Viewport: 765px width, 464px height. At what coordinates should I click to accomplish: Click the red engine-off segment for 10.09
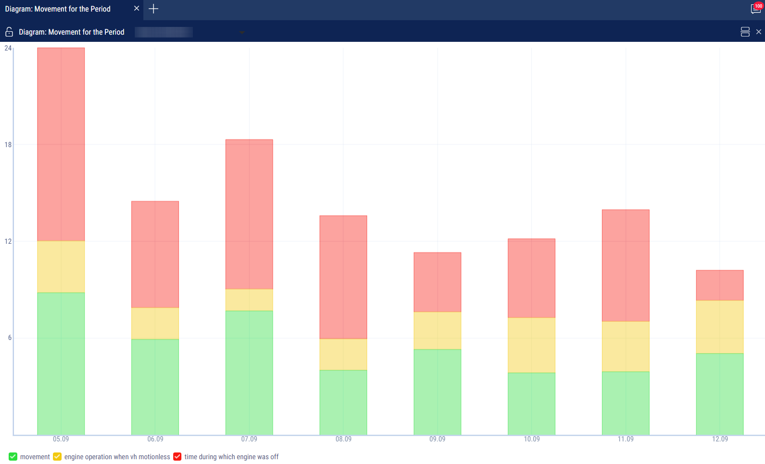pyautogui.click(x=532, y=278)
